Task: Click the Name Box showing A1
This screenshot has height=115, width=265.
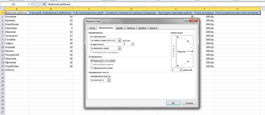Action: tap(14, 4)
